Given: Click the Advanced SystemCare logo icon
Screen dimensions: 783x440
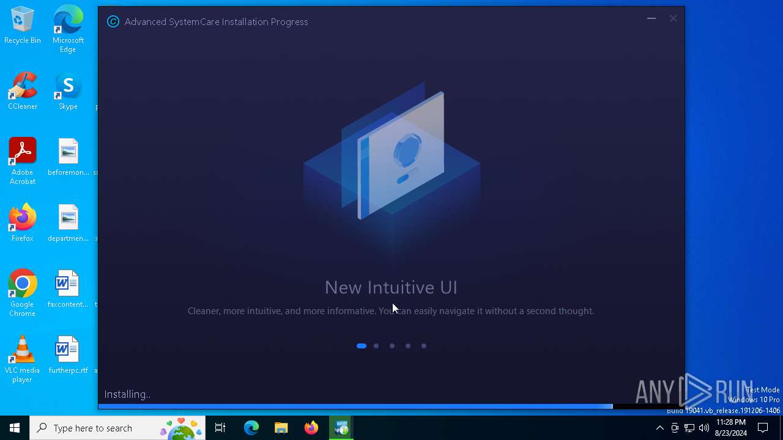Looking at the screenshot, I should tap(113, 21).
